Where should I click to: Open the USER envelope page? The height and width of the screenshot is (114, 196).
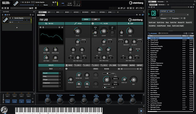click(113, 65)
